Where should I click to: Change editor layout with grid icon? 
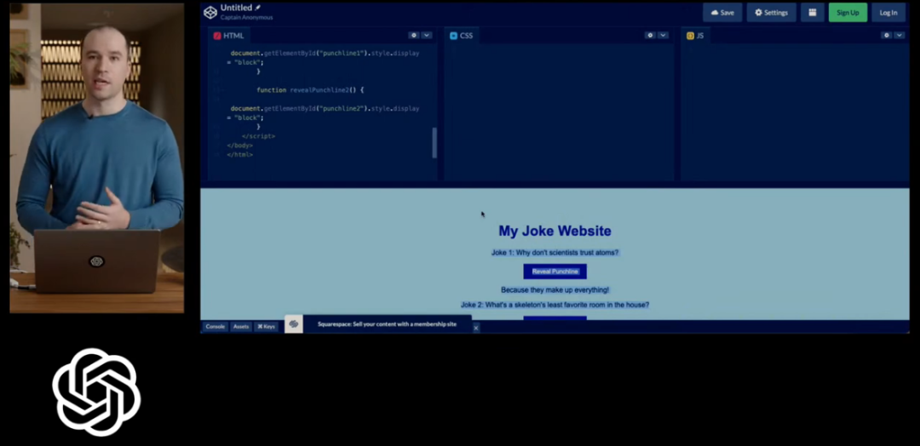click(x=812, y=12)
